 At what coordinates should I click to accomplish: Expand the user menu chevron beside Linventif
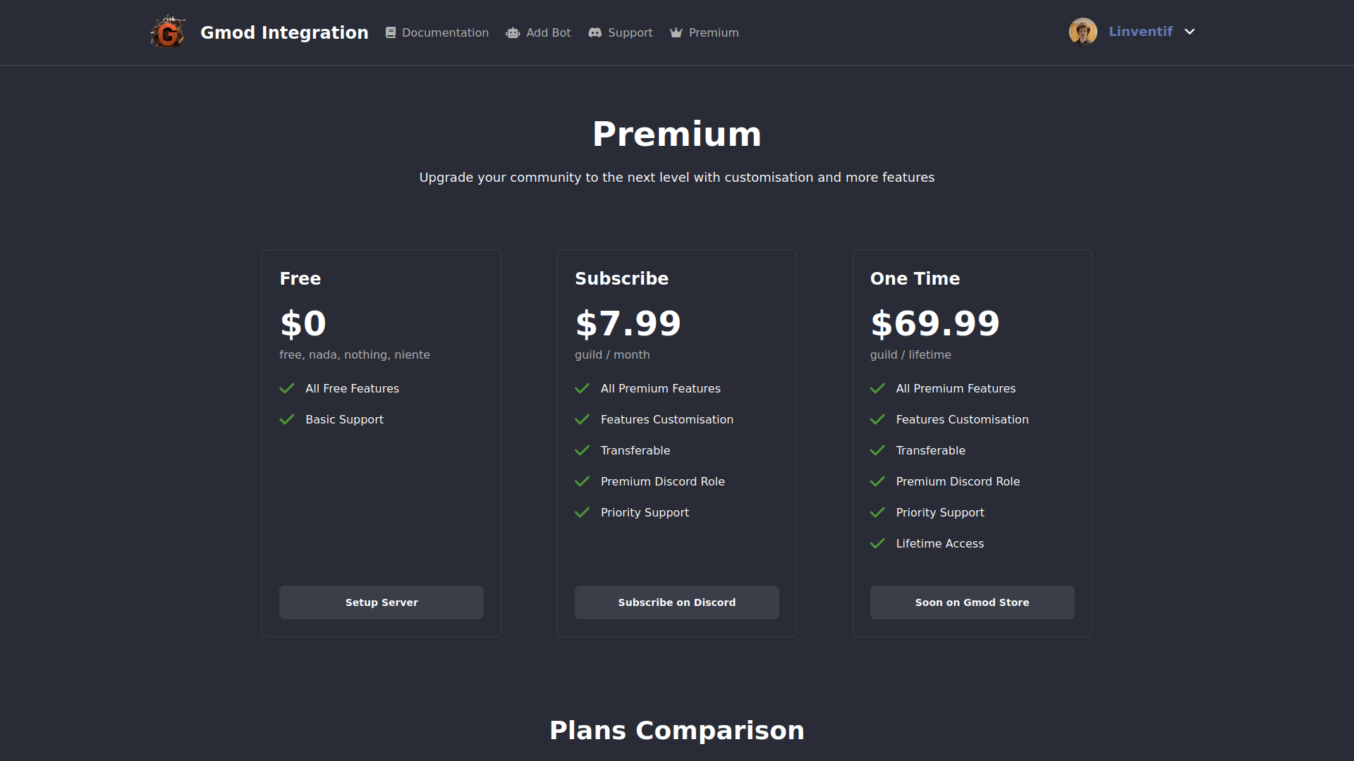click(x=1190, y=32)
